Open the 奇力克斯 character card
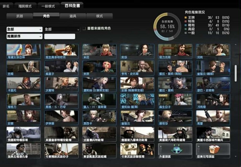This screenshot has width=241, height=167. 175,51
